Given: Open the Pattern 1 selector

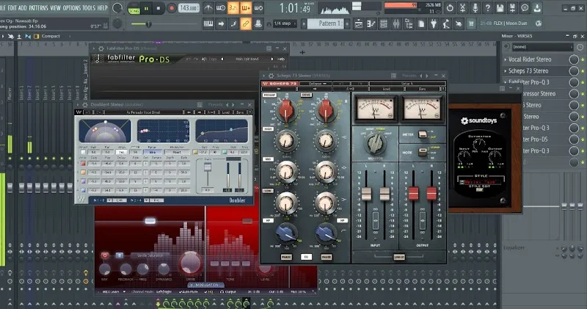Looking at the screenshot, I should (326, 23).
